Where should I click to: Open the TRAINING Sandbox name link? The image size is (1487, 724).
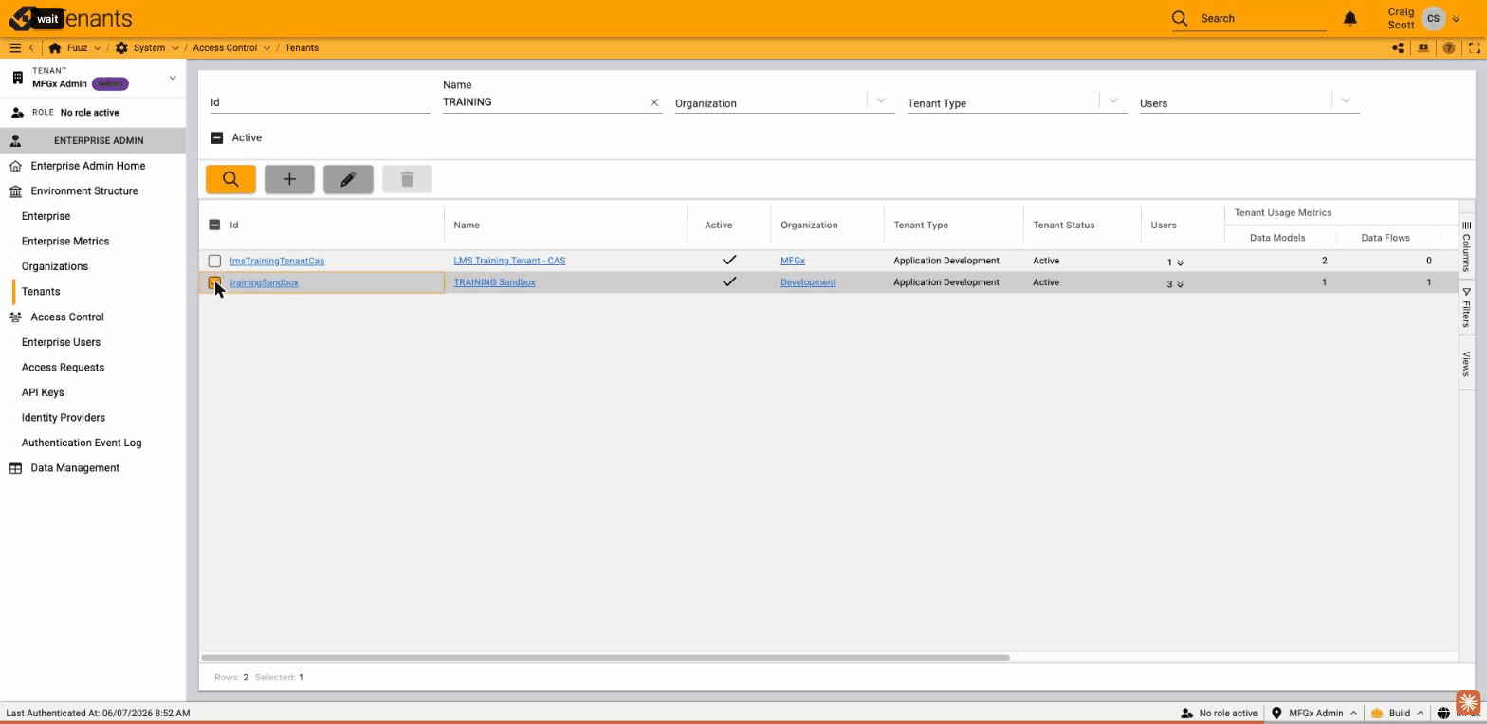pos(494,282)
